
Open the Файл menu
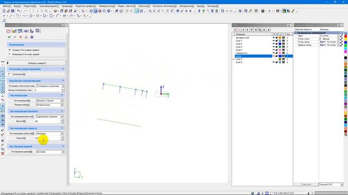7,6
